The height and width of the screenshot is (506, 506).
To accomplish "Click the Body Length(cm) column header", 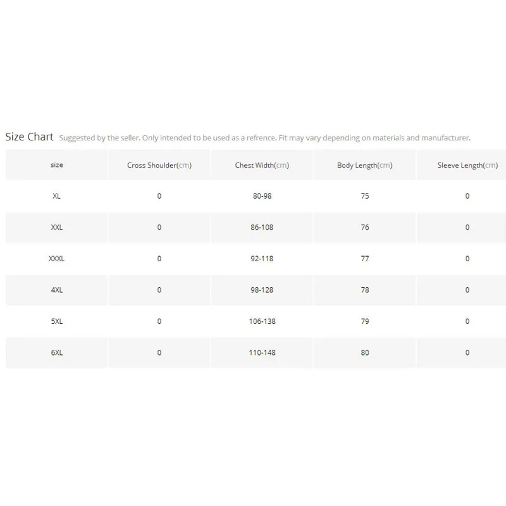I will point(365,165).
